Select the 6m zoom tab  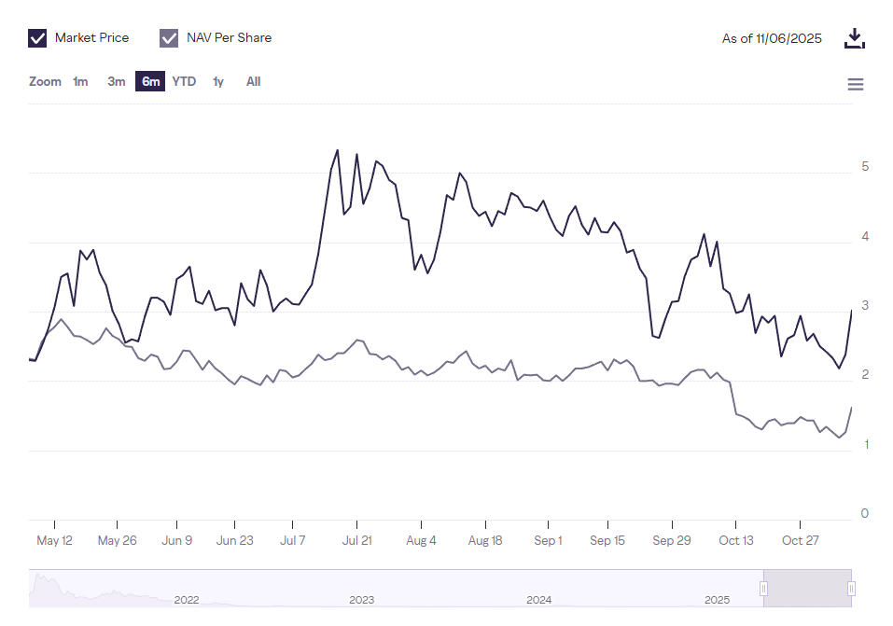pyautogui.click(x=149, y=81)
